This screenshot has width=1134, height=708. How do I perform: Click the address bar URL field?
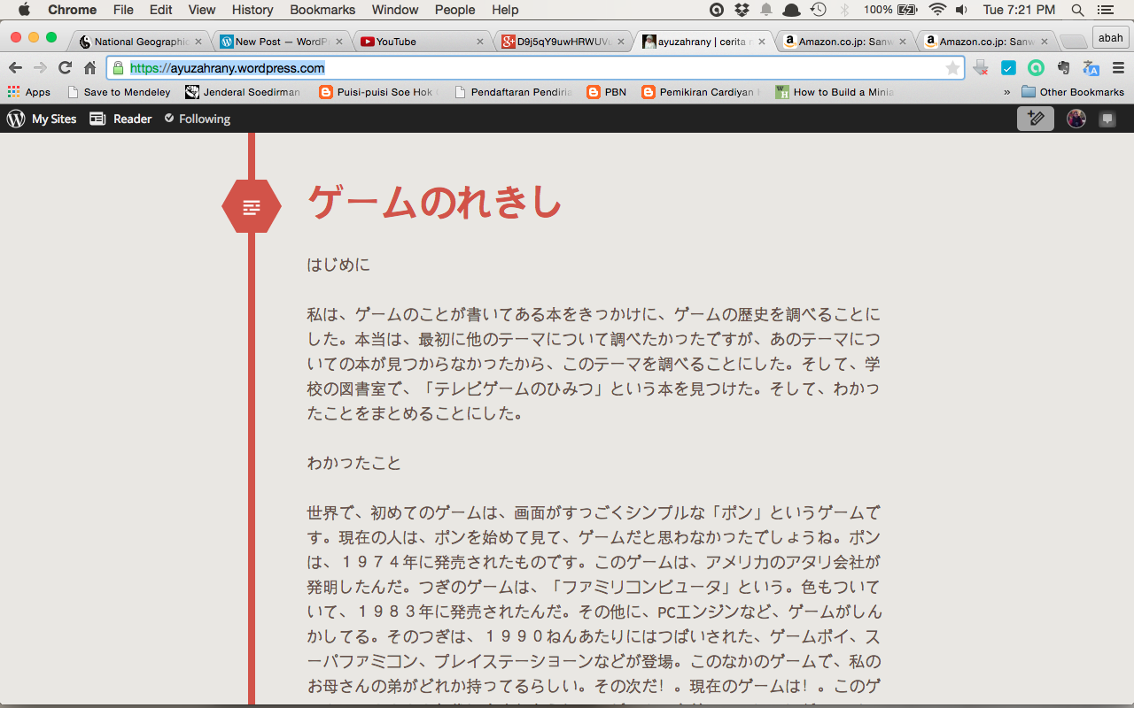coord(532,68)
